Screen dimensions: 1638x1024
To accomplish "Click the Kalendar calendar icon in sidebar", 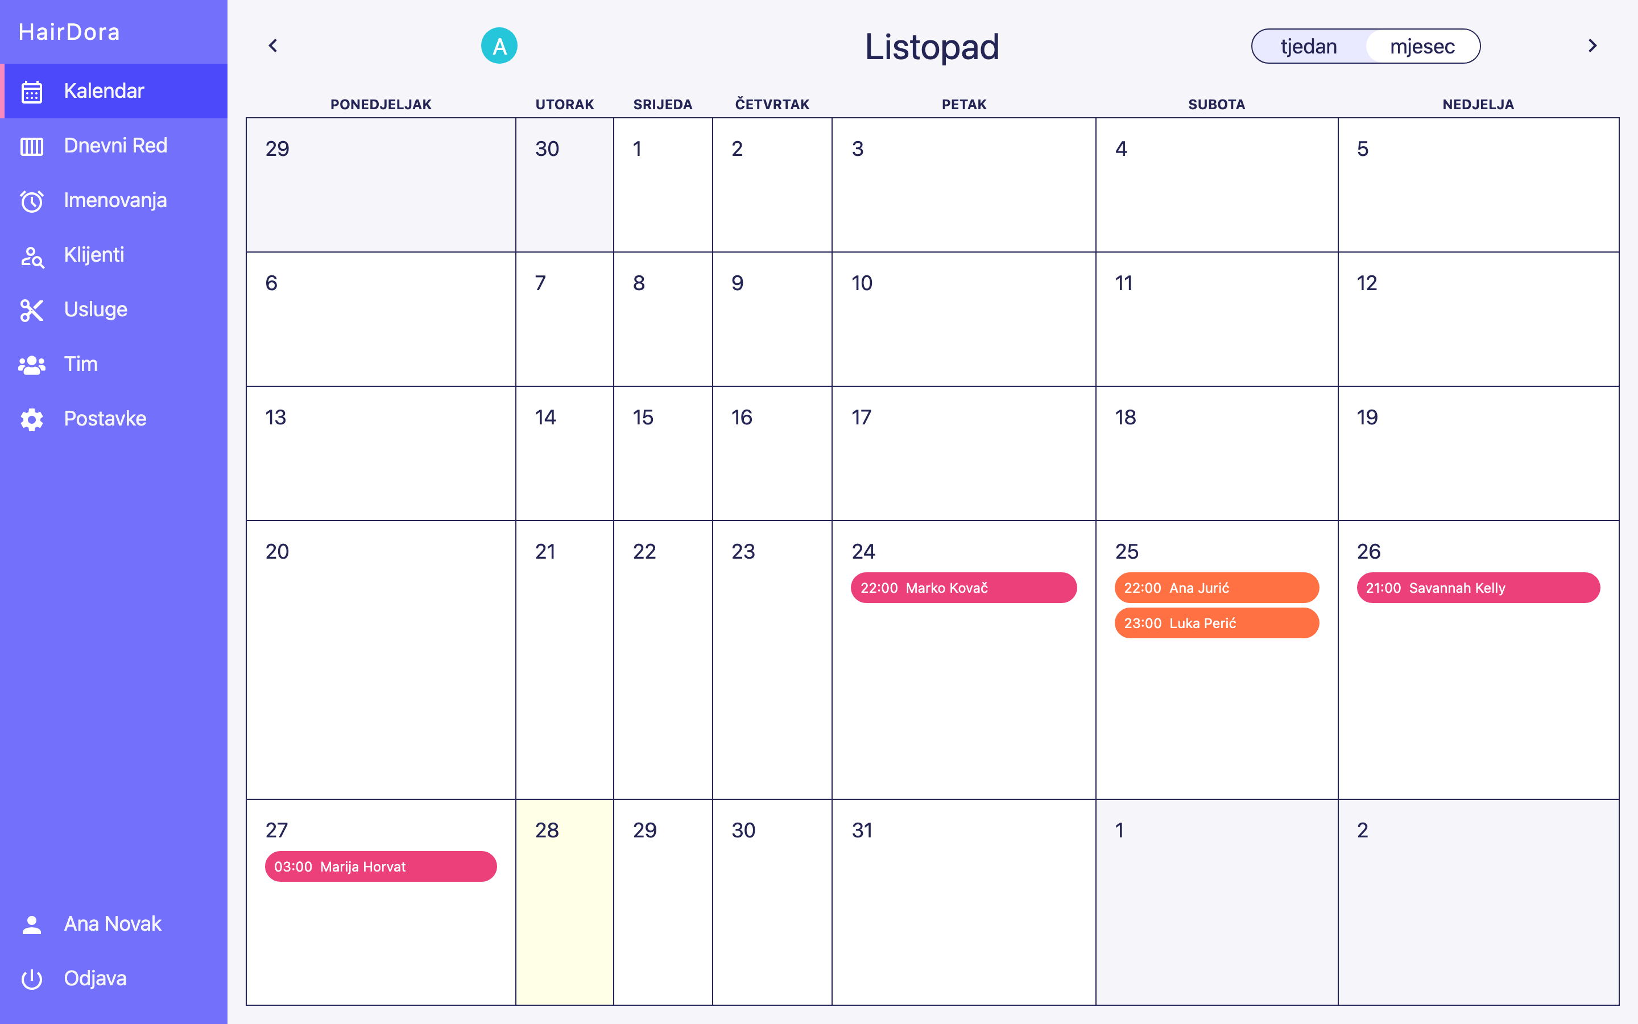I will point(32,92).
